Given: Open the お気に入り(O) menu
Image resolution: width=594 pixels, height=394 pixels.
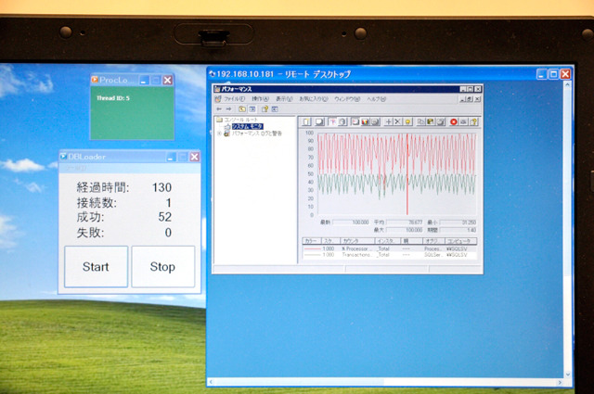Looking at the screenshot, I should [x=314, y=99].
